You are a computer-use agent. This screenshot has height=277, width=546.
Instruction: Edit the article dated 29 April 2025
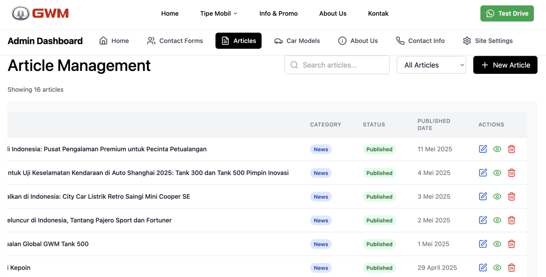483,268
